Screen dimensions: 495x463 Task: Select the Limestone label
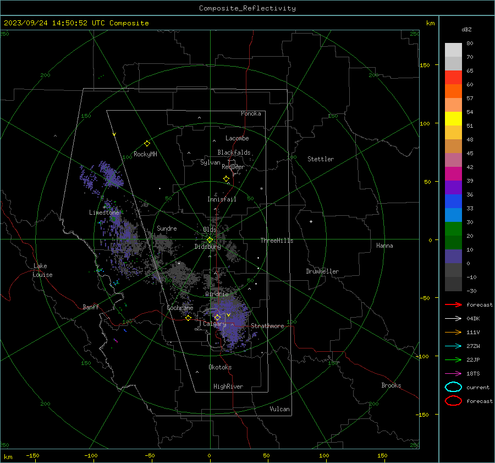tap(104, 213)
